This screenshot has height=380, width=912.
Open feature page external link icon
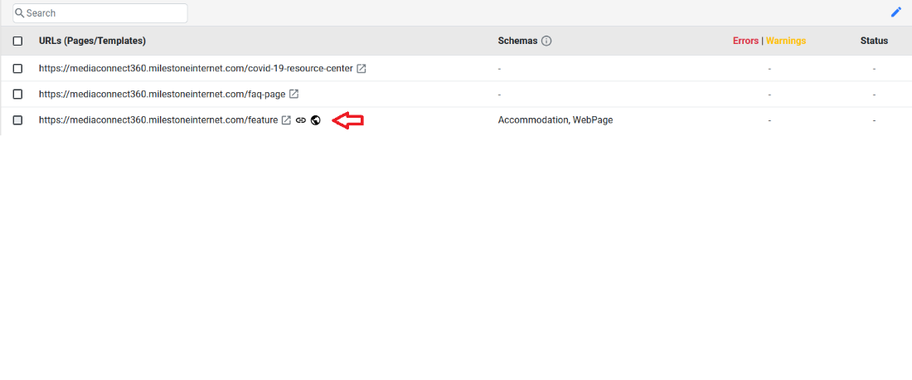coord(286,120)
